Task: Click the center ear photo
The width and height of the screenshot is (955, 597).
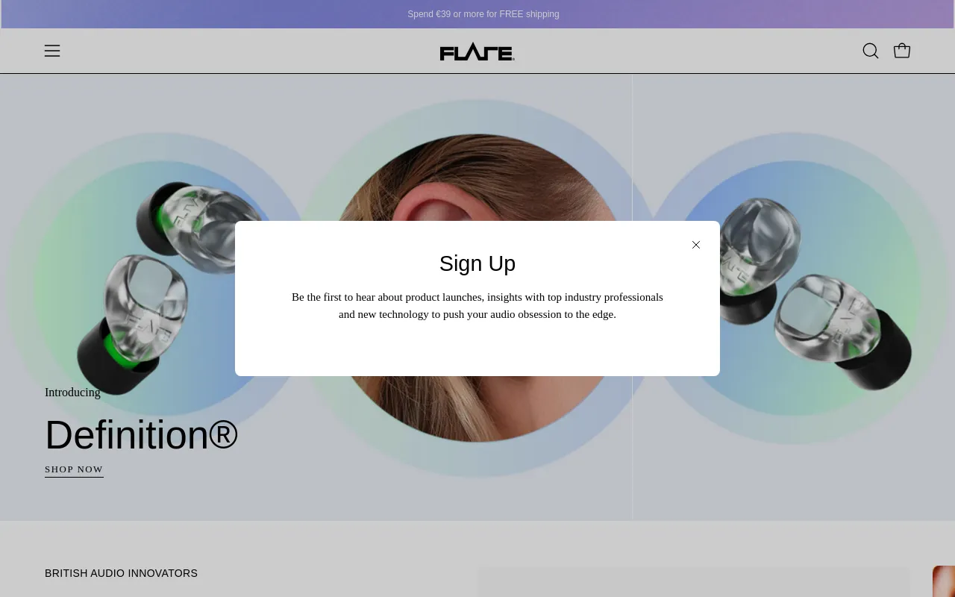Action: coord(477,179)
